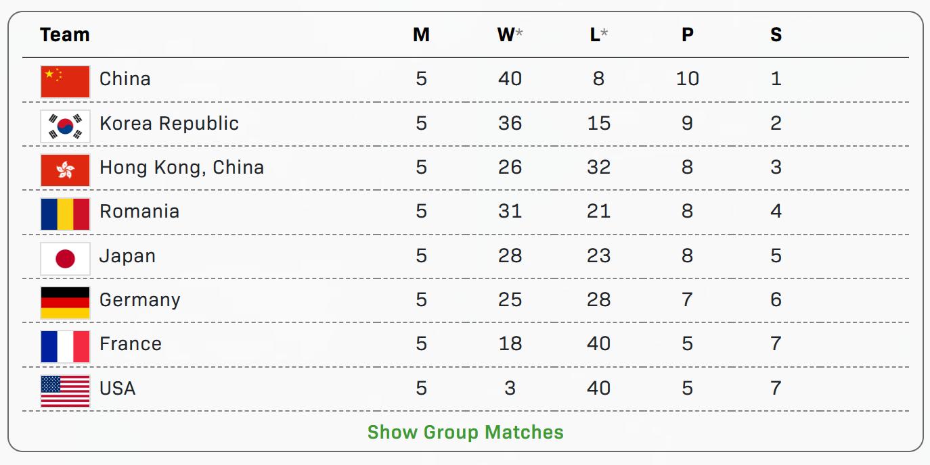This screenshot has width=930, height=465.
Task: Expand group matches via Show Group Matches
Action: pos(465,432)
